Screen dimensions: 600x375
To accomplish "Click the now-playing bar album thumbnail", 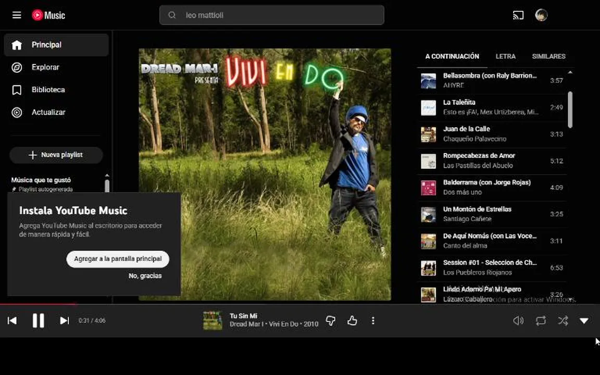I will tap(213, 321).
